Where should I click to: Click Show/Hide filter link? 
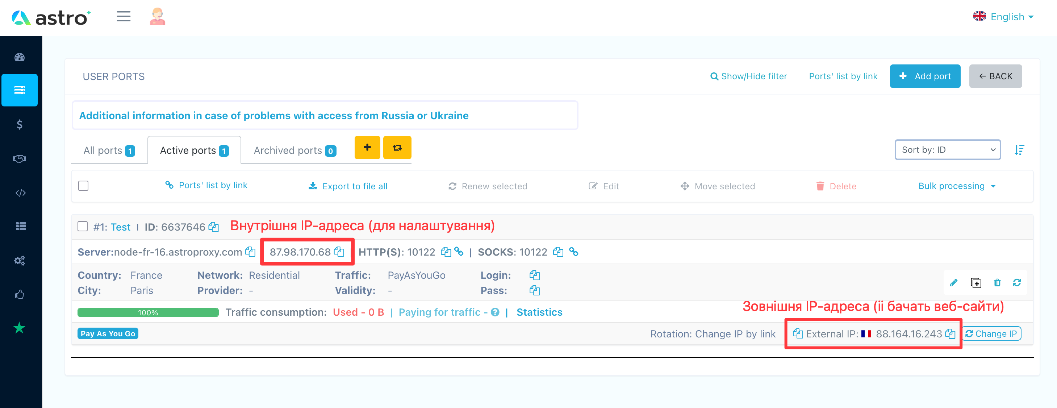point(749,76)
